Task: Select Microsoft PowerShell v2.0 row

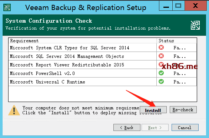Action: (x=103, y=73)
